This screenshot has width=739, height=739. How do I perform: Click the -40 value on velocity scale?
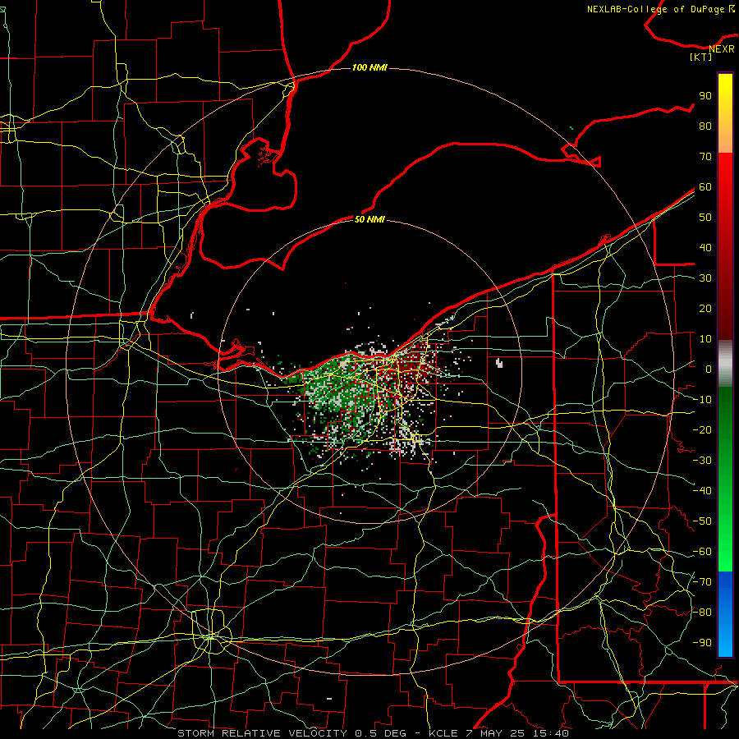point(702,491)
